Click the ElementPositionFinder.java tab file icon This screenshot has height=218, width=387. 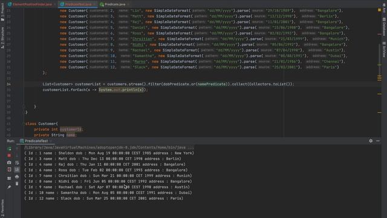click(x=10, y=4)
